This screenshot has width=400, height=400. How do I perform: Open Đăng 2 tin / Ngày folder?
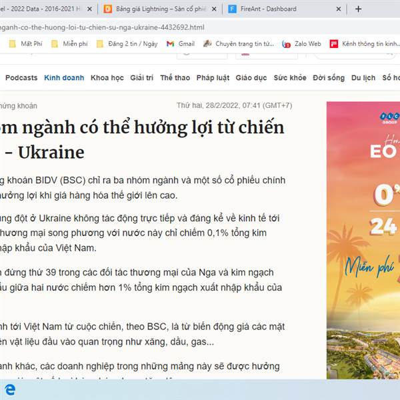(127, 44)
